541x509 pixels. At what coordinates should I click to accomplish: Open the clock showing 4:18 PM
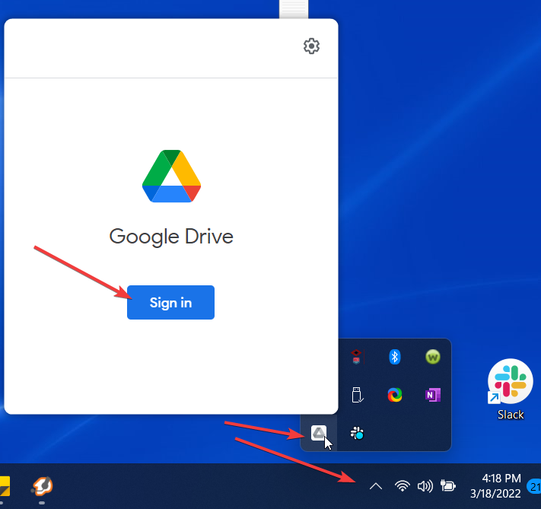click(x=501, y=479)
